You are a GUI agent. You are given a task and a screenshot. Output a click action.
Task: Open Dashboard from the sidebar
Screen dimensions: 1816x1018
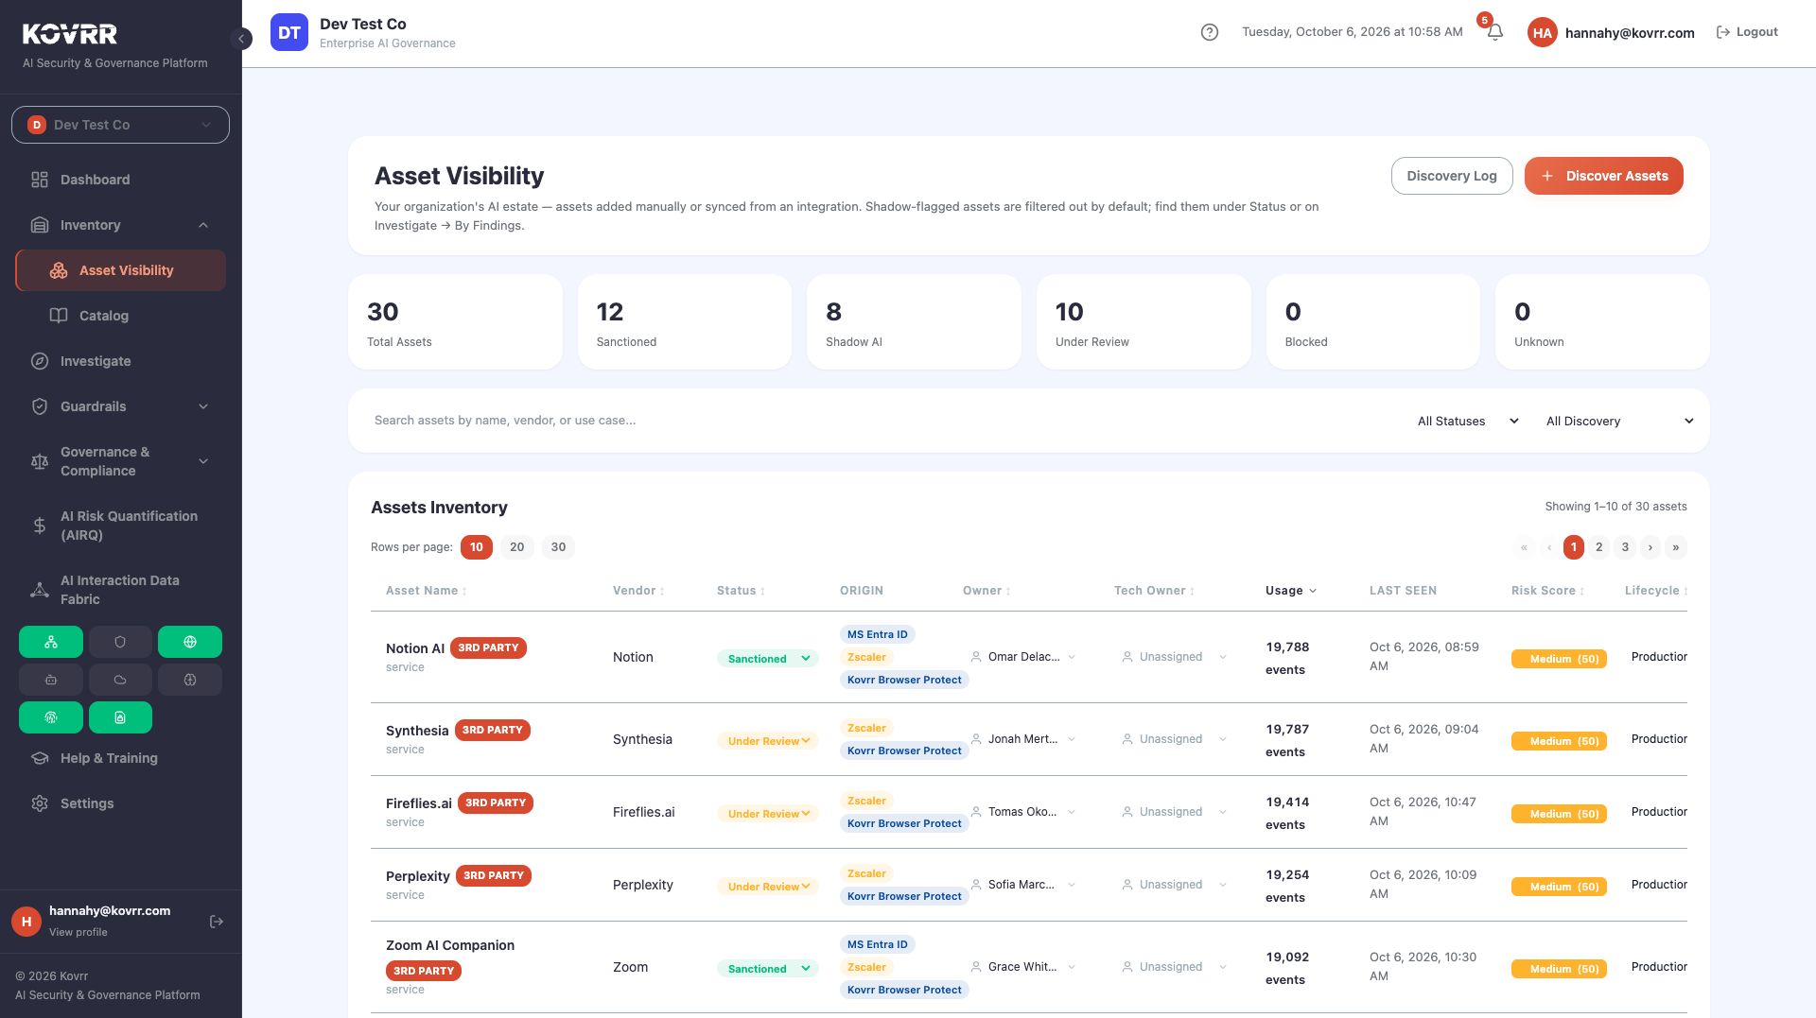click(x=120, y=180)
